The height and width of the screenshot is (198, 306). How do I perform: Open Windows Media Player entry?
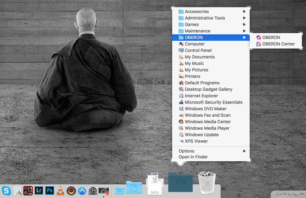207,128
